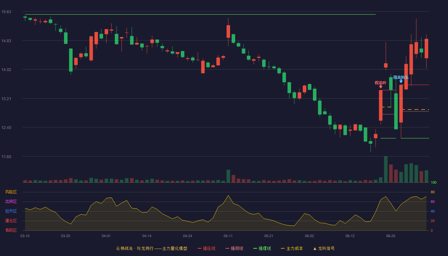Click the tallest volume bar near 06-25
This screenshot has height=256, width=448.
[x=386, y=169]
